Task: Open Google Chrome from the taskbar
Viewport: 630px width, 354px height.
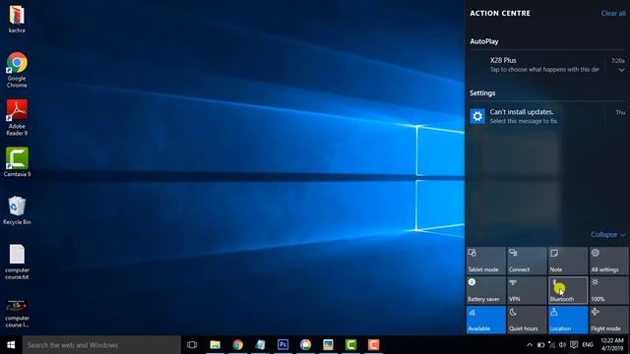Action: [238, 345]
